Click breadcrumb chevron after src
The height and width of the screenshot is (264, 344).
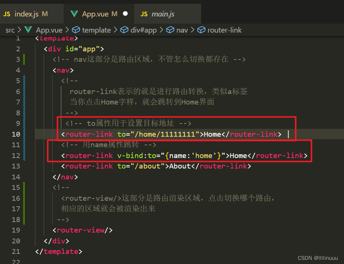pos(19,30)
